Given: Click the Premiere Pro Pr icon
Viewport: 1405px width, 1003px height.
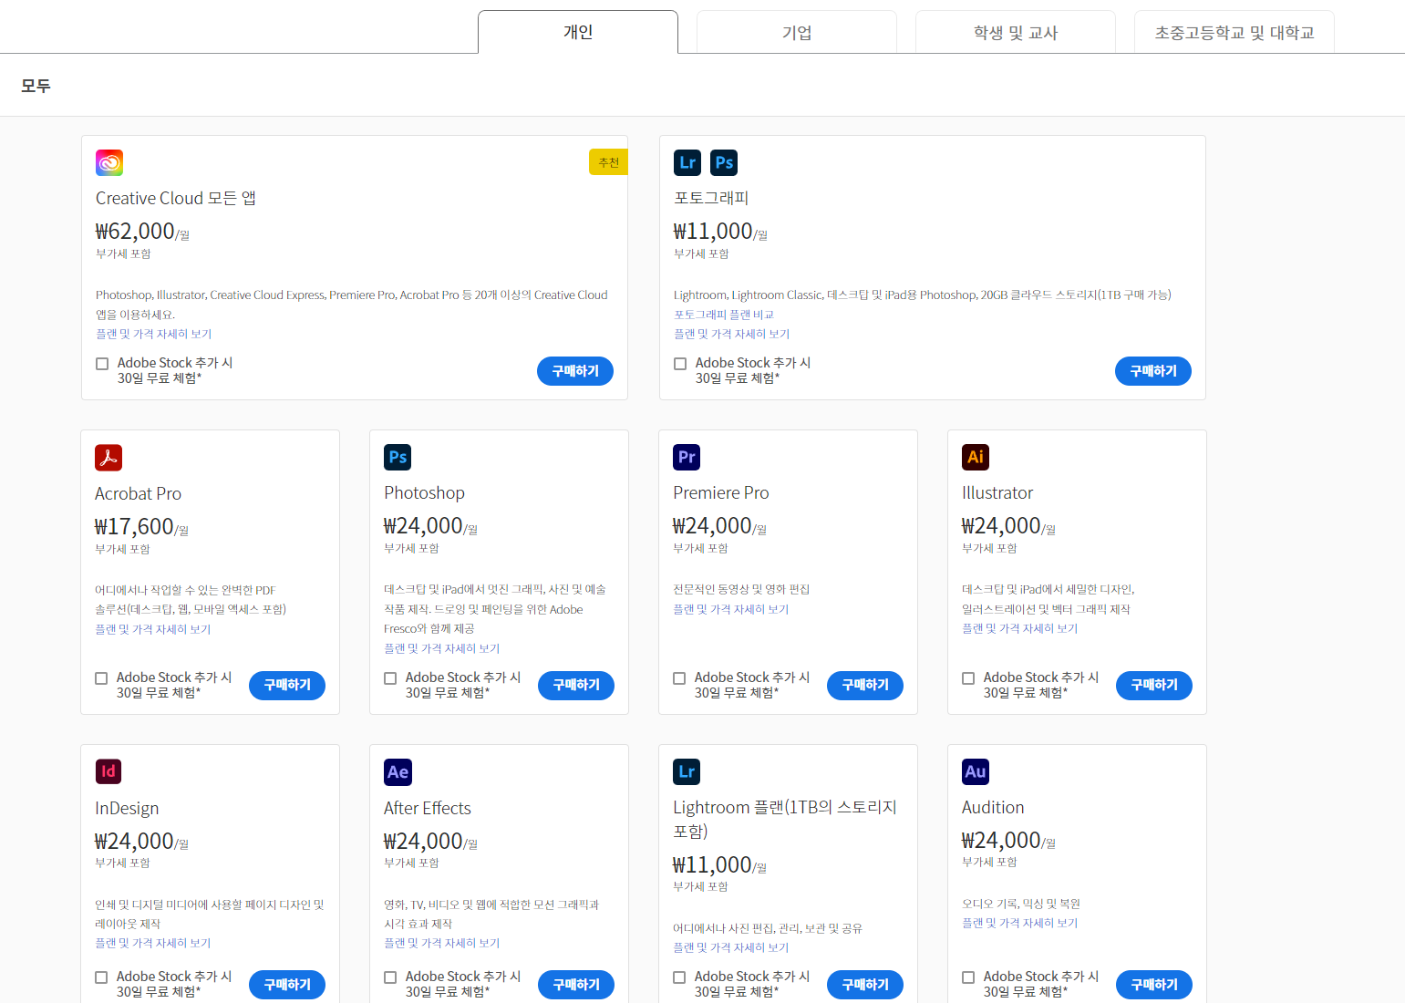Looking at the screenshot, I should (687, 457).
